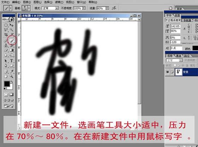Open the 图层(L) menu
198x147 pixels.
[x=37, y=2]
